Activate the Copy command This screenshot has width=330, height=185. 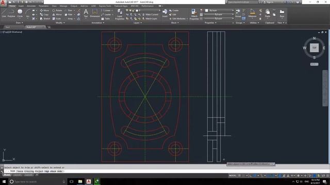44,14
